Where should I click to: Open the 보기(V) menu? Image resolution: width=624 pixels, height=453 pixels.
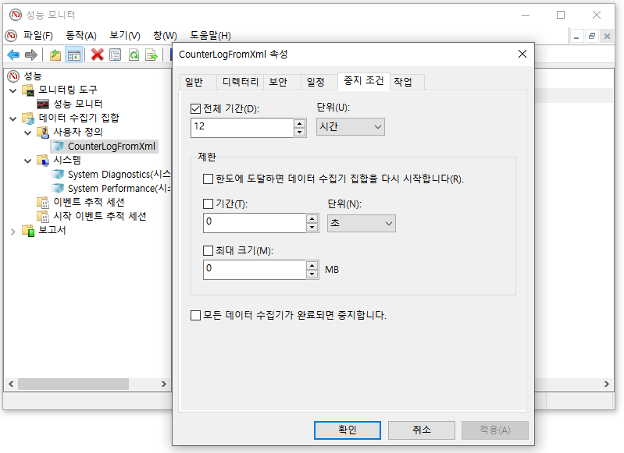tap(125, 36)
